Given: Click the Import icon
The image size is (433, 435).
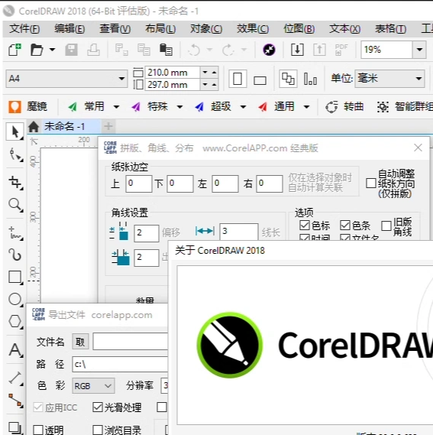Looking at the screenshot, I should pos(297,50).
